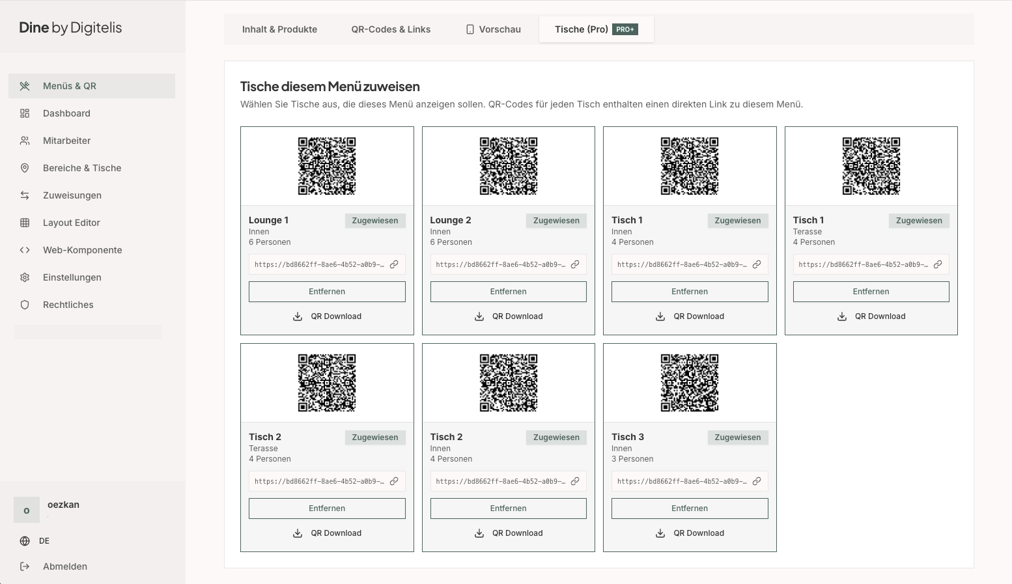Open Web-Komponente in the sidebar
Screen dimensions: 1012x584
[92, 250]
